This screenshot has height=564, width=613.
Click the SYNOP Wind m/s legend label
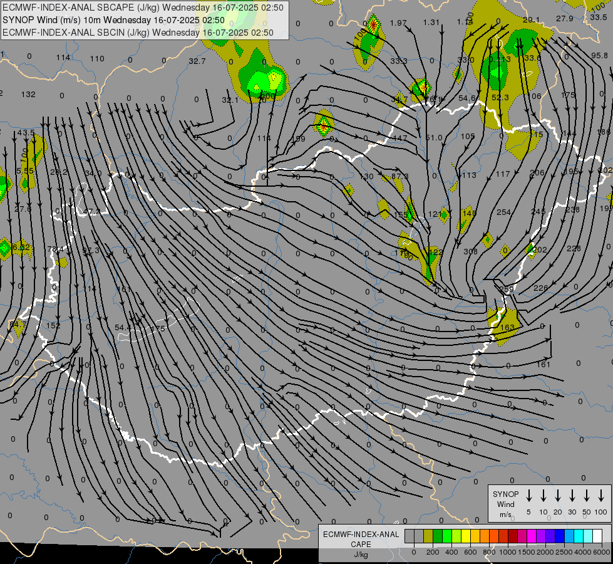tap(505, 504)
